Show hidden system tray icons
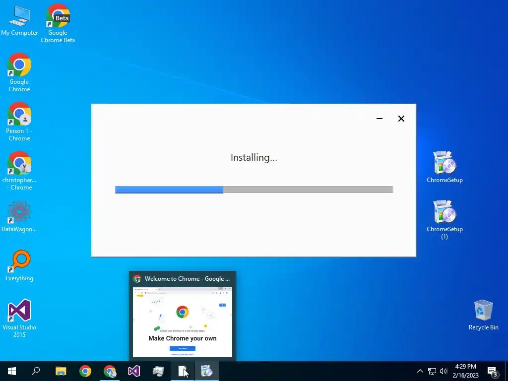The height and width of the screenshot is (381, 508). pyautogui.click(x=420, y=371)
